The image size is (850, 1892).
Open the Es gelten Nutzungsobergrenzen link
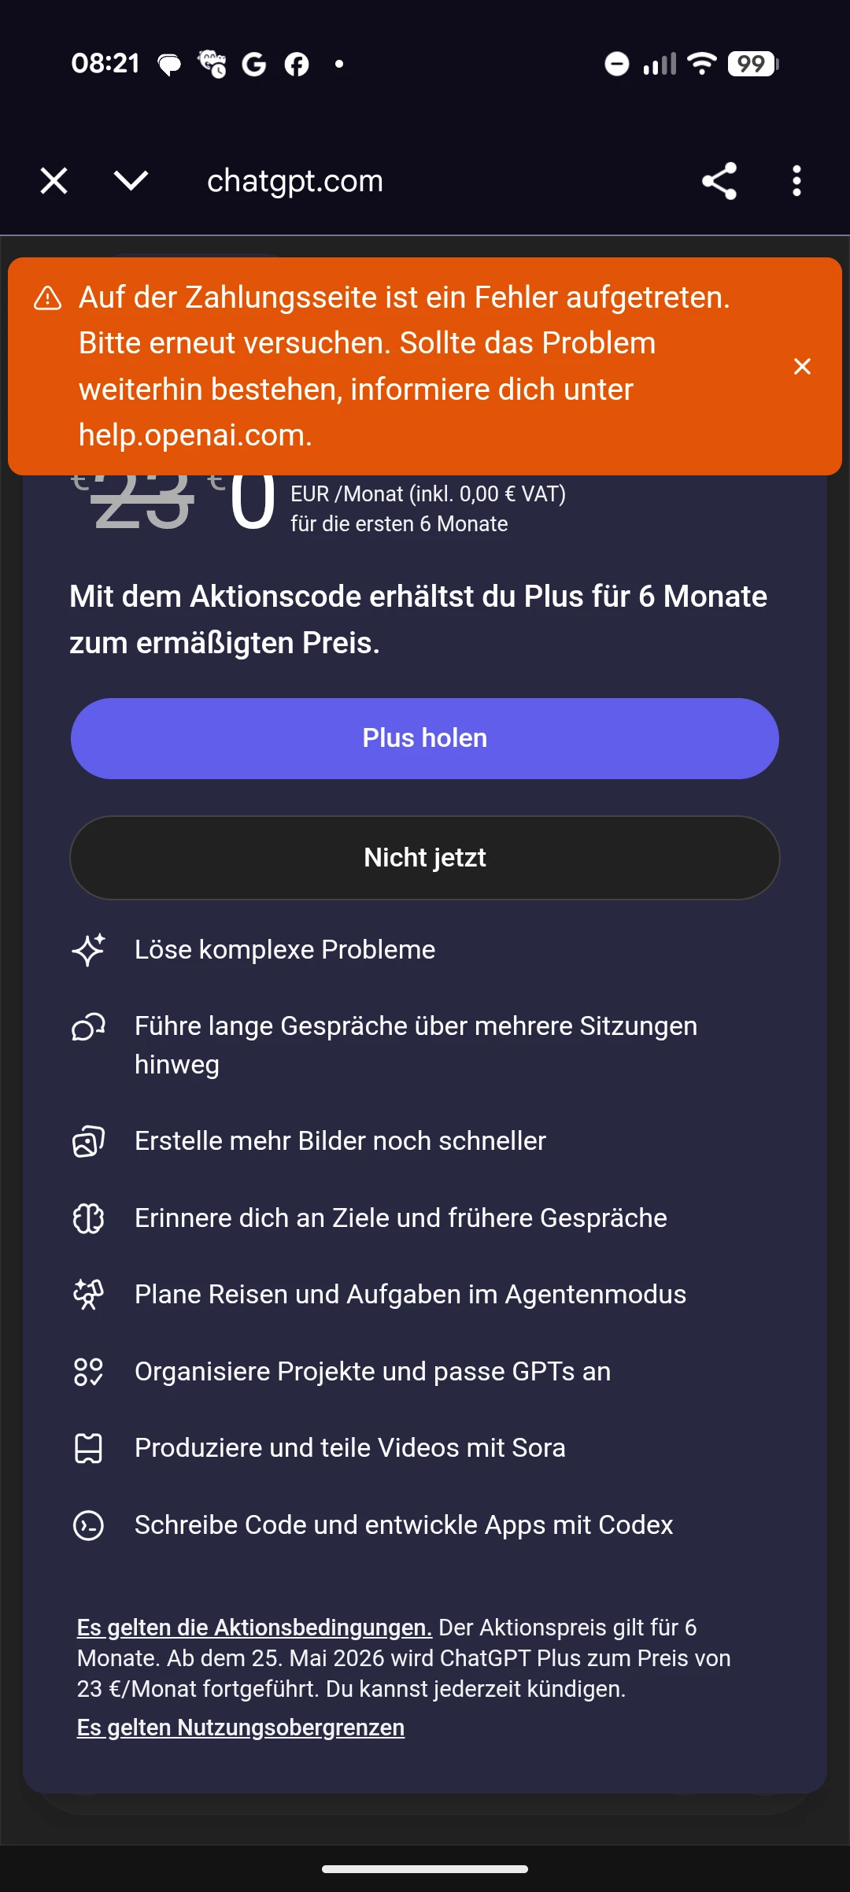[241, 1728]
